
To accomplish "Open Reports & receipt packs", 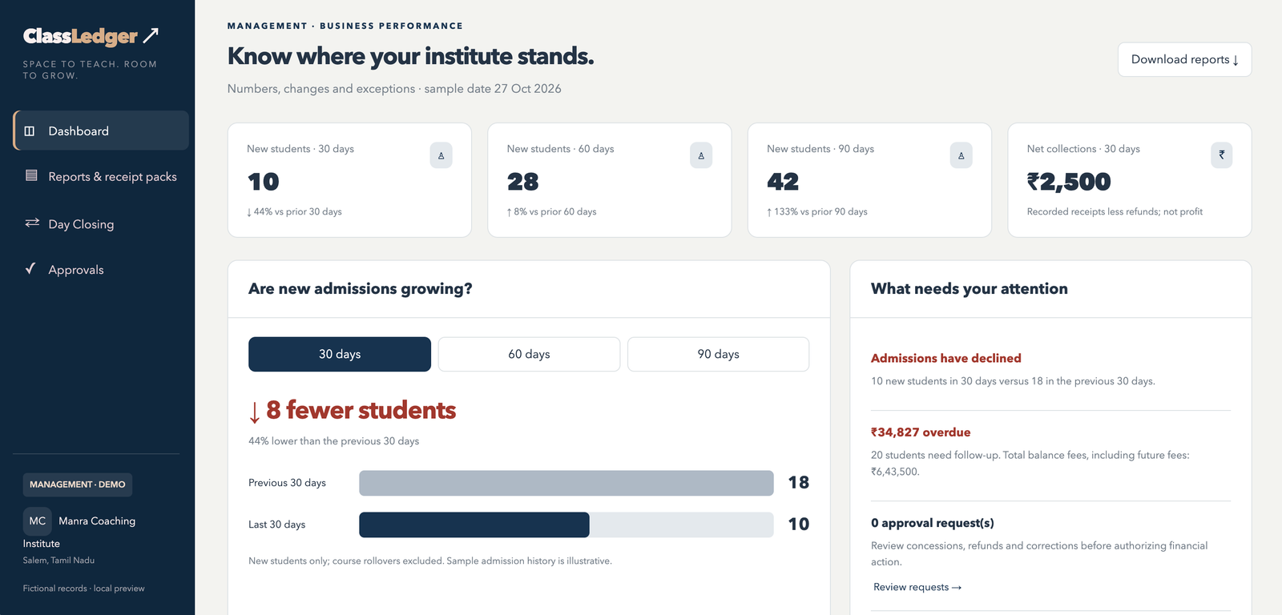I will pyautogui.click(x=101, y=176).
